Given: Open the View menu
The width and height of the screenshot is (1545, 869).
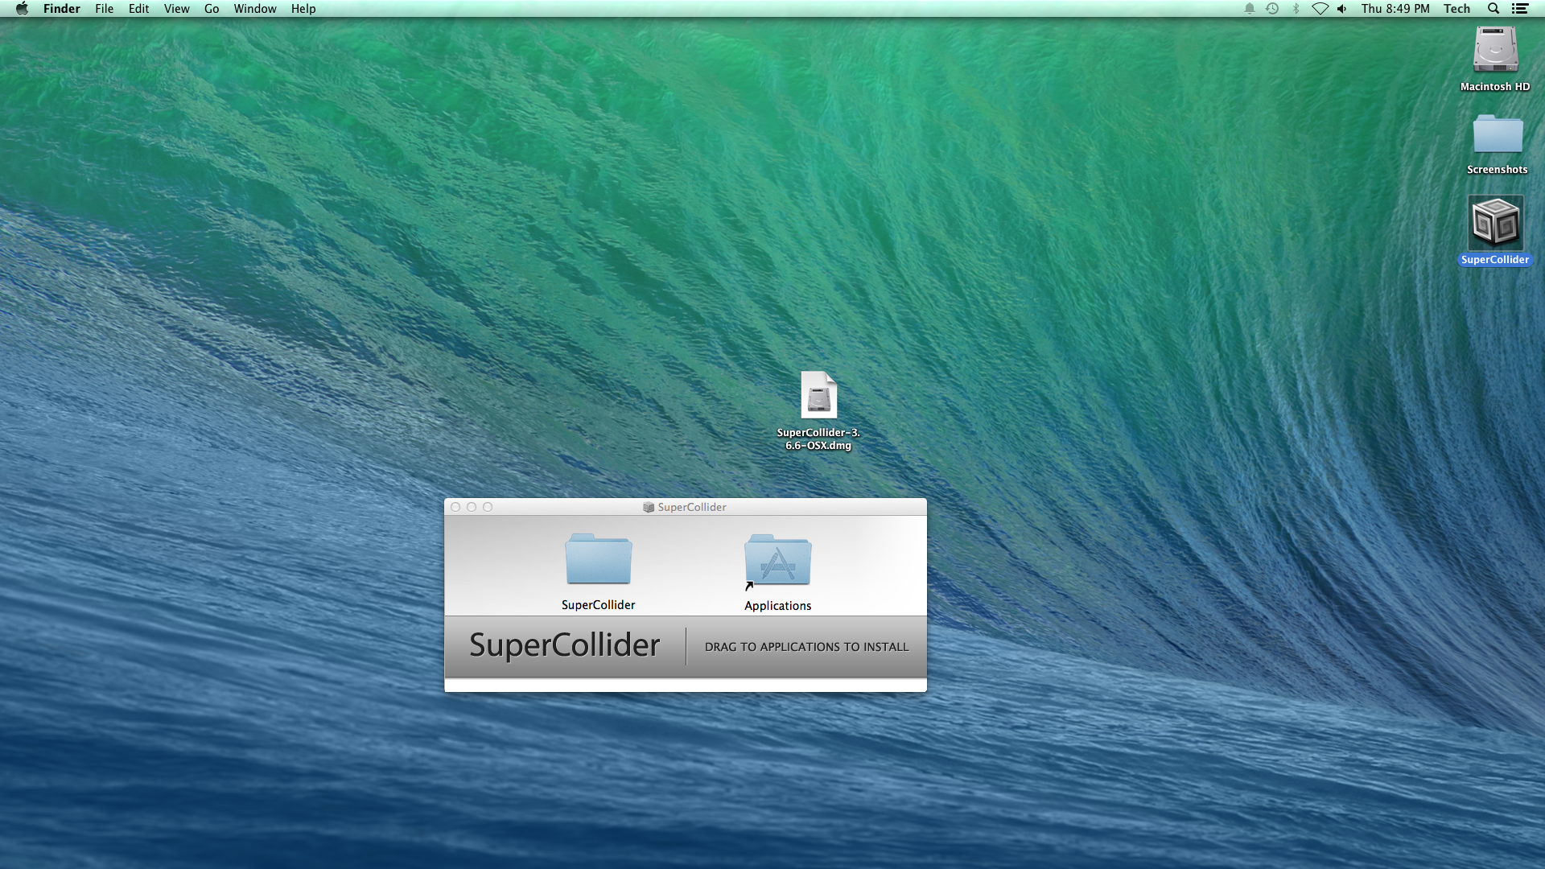Looking at the screenshot, I should (x=176, y=9).
